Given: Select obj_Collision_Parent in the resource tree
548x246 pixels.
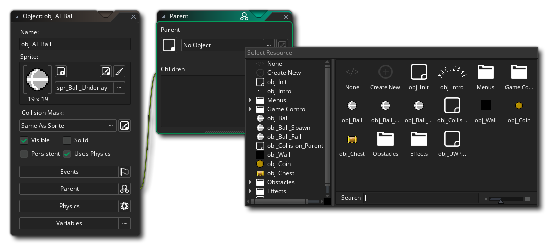Looking at the screenshot, I should 295,146.
